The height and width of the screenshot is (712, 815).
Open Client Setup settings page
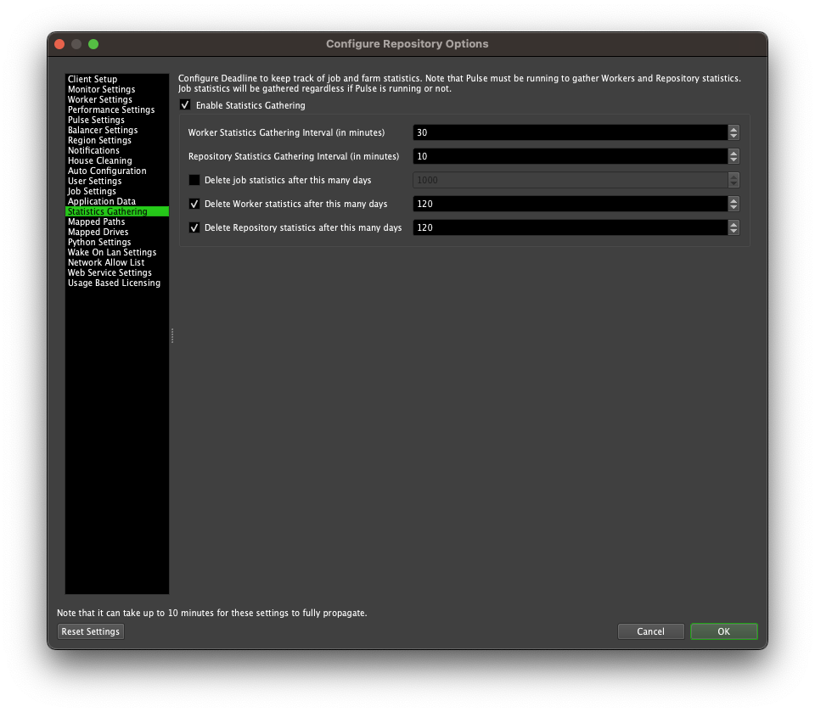point(93,79)
